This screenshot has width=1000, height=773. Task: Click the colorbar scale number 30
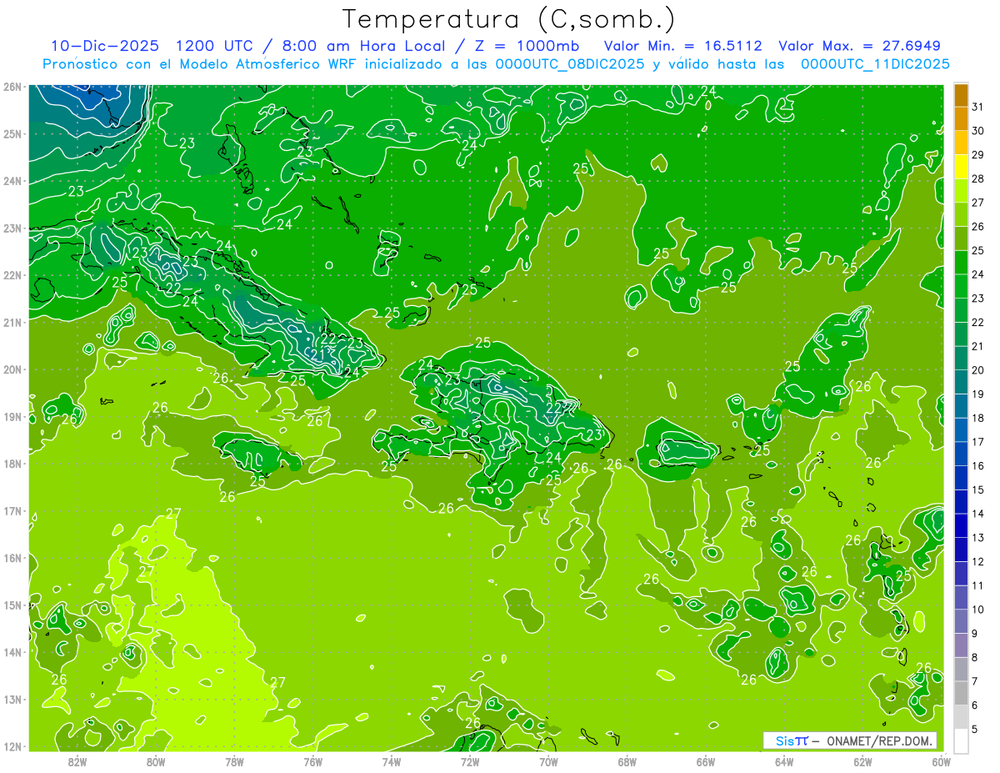[977, 131]
